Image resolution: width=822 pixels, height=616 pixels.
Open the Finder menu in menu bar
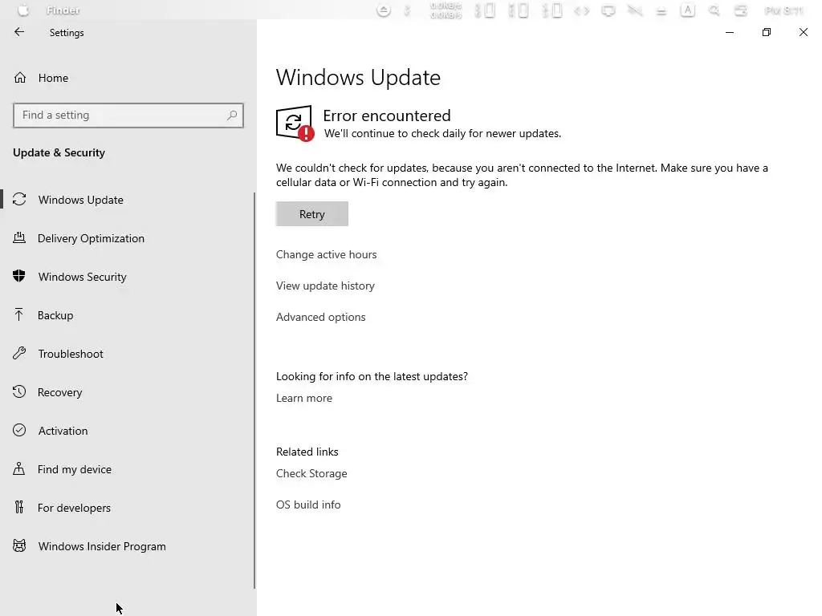click(63, 10)
